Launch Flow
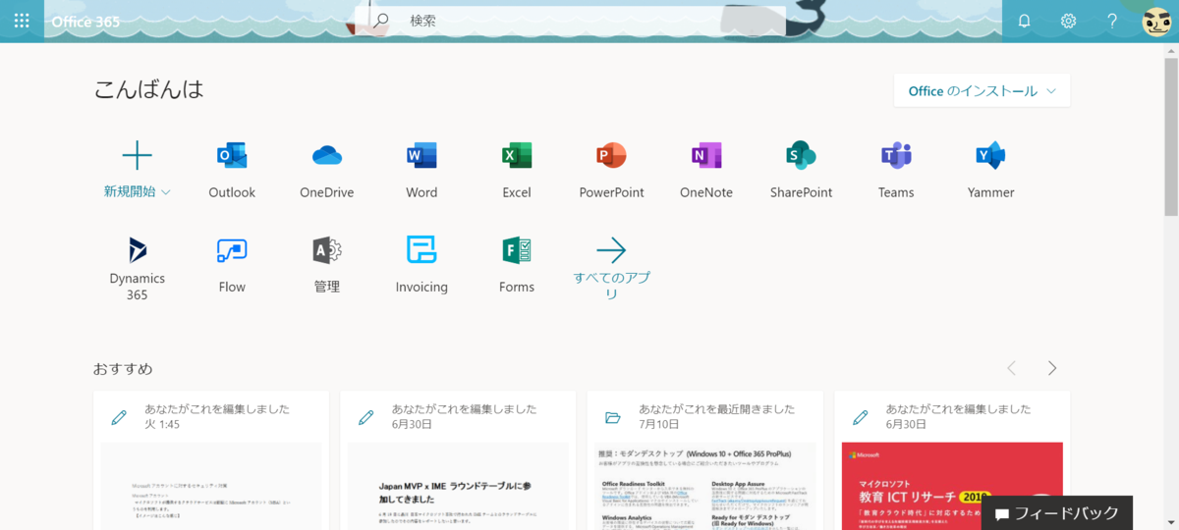 point(232,265)
